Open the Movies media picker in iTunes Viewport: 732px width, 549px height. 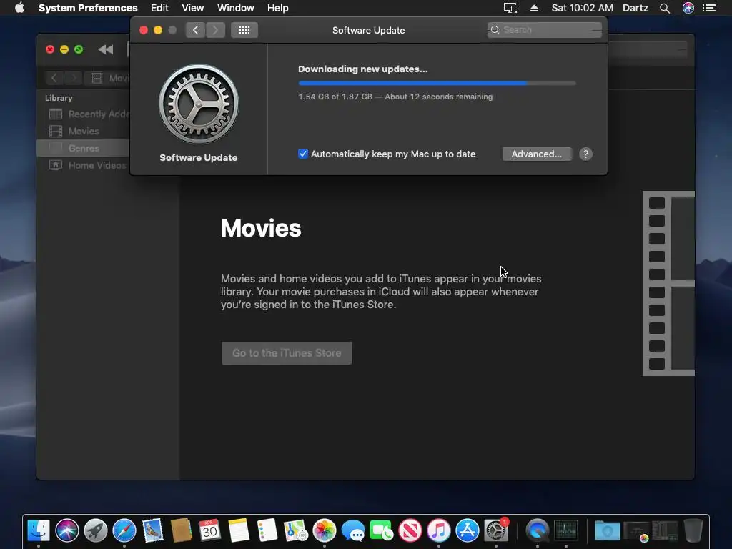pos(109,78)
